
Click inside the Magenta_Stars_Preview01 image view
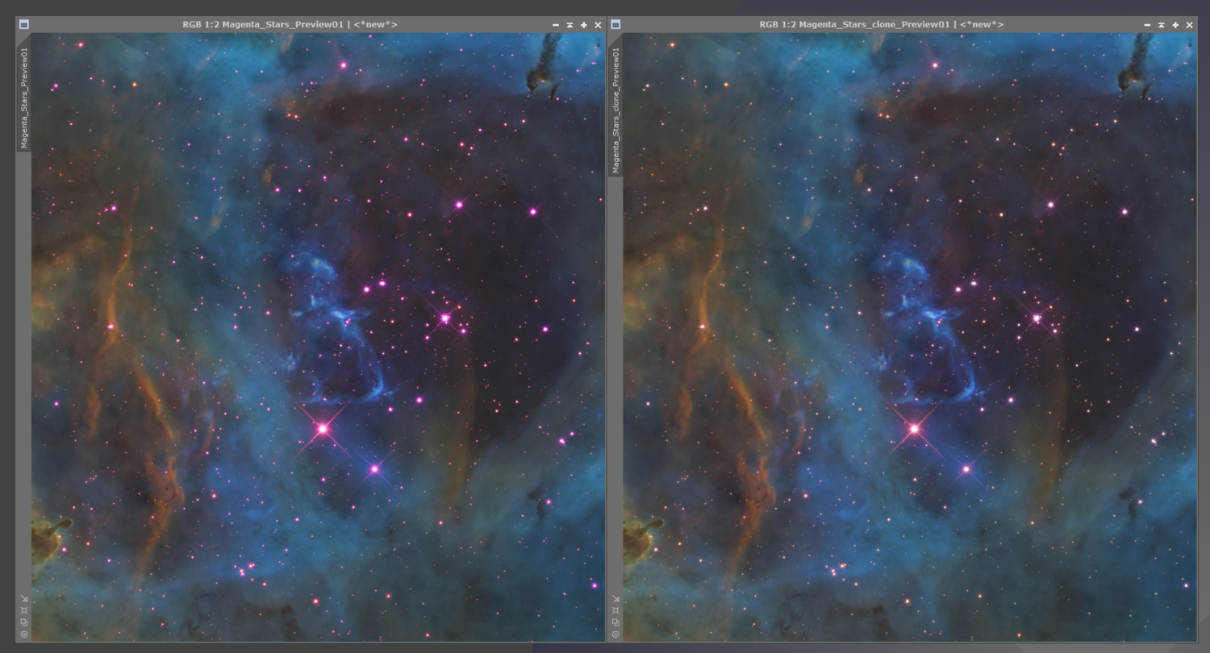click(x=318, y=337)
